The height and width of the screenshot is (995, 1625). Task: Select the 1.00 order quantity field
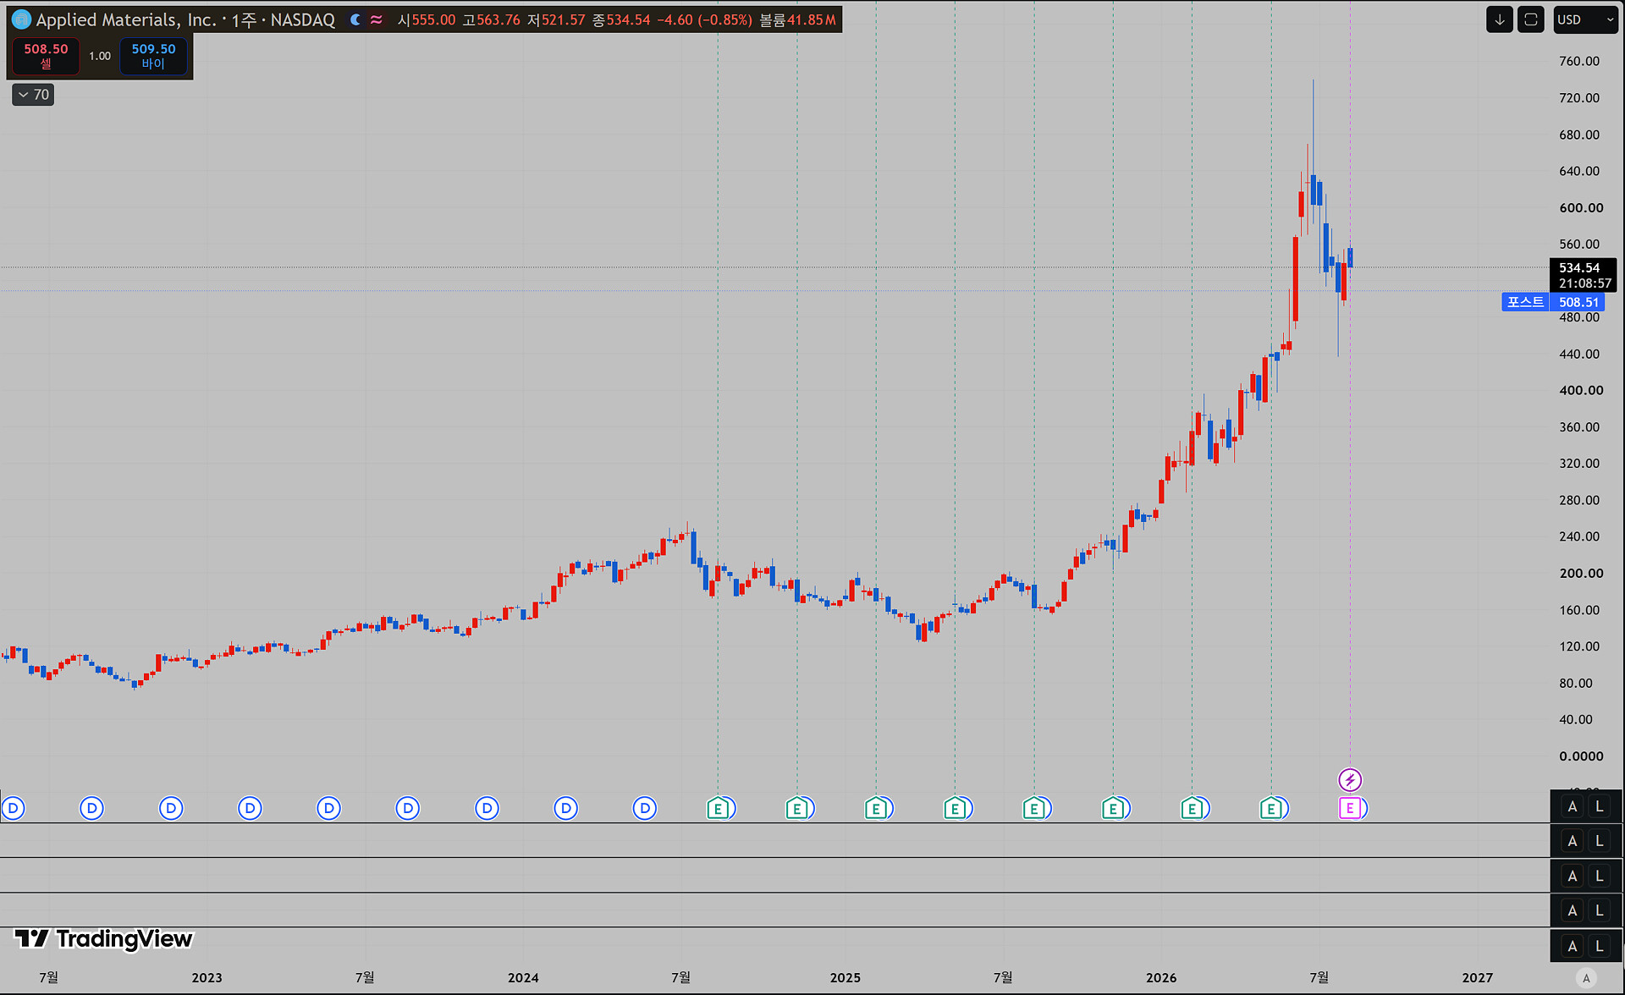point(100,56)
